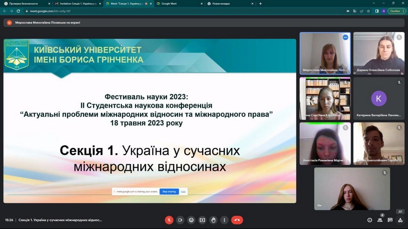Screen dimensions: 408x229
Task: Click the Hide link in sharing bar
Action: [x=183, y=192]
